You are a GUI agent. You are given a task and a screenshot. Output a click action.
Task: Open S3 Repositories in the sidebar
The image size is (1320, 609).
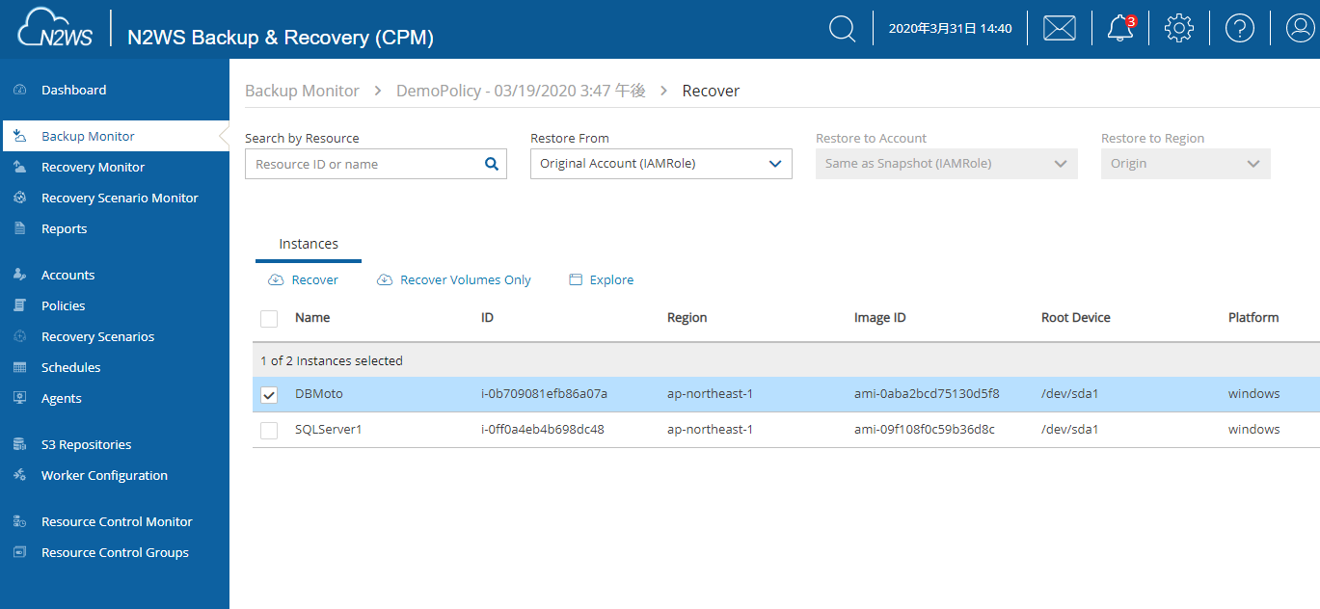tap(87, 444)
